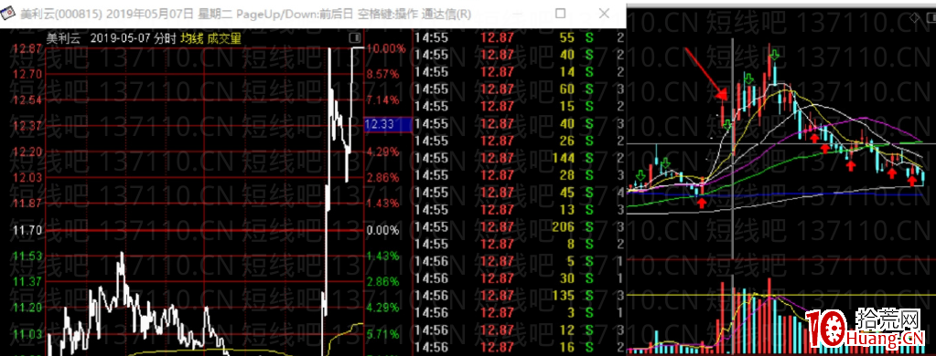Click the 7.14% percentage label

(x=382, y=100)
